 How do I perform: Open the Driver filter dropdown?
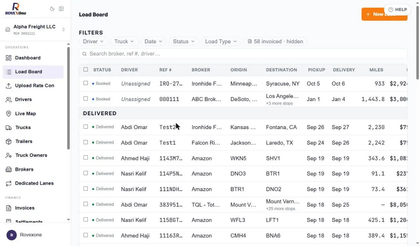[93, 41]
